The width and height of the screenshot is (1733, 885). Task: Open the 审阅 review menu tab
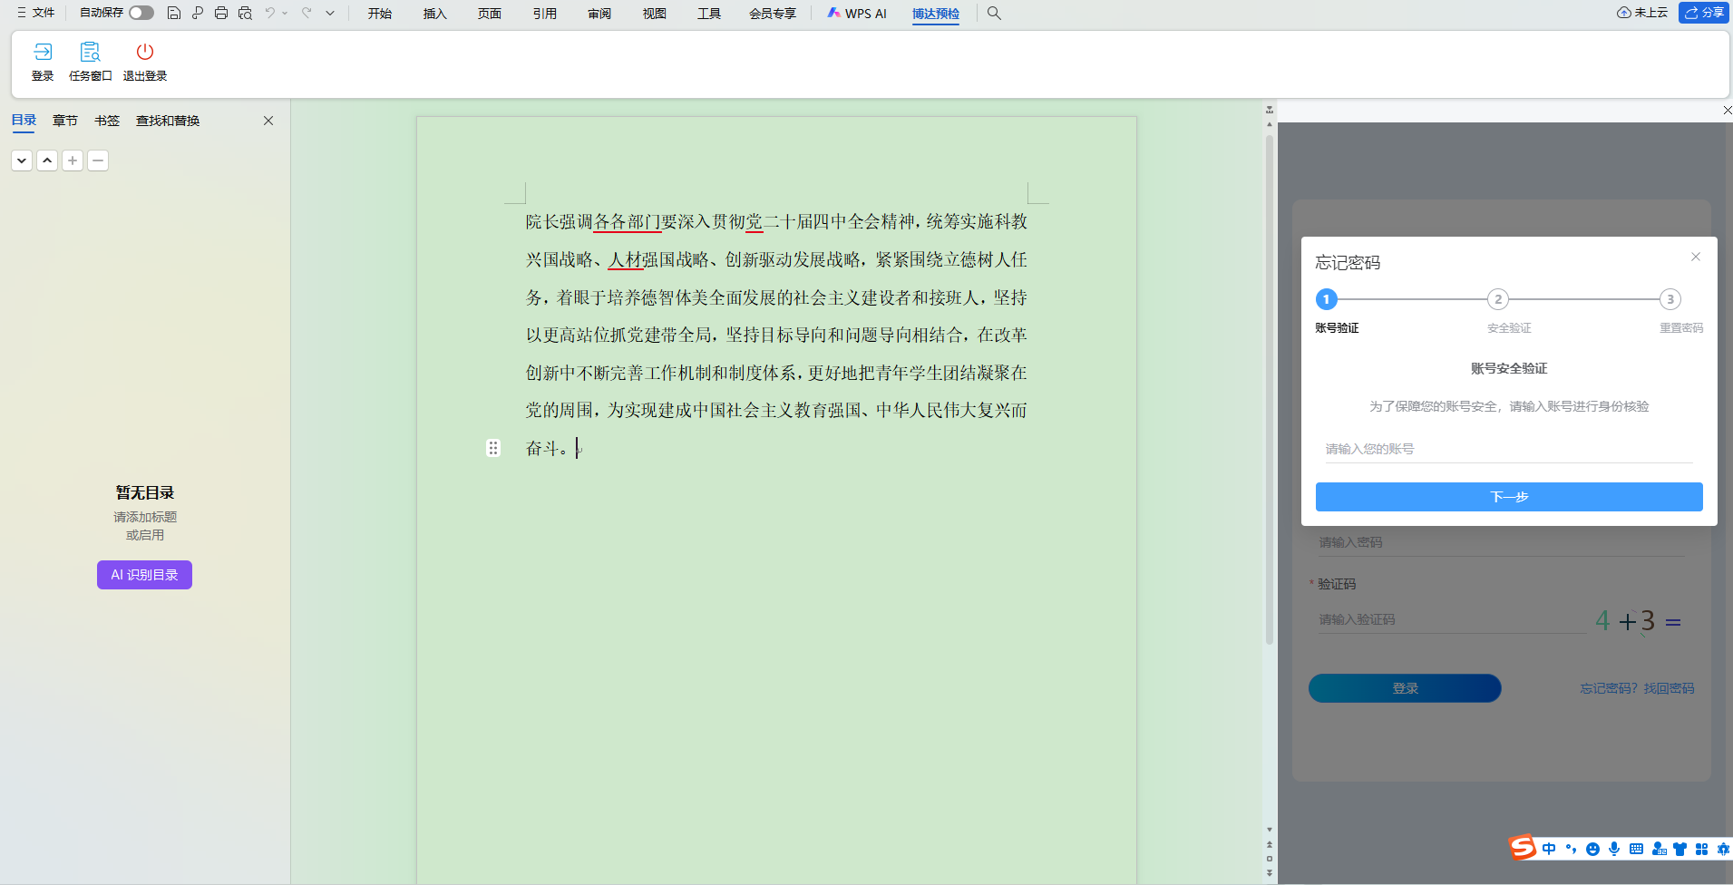(x=599, y=14)
